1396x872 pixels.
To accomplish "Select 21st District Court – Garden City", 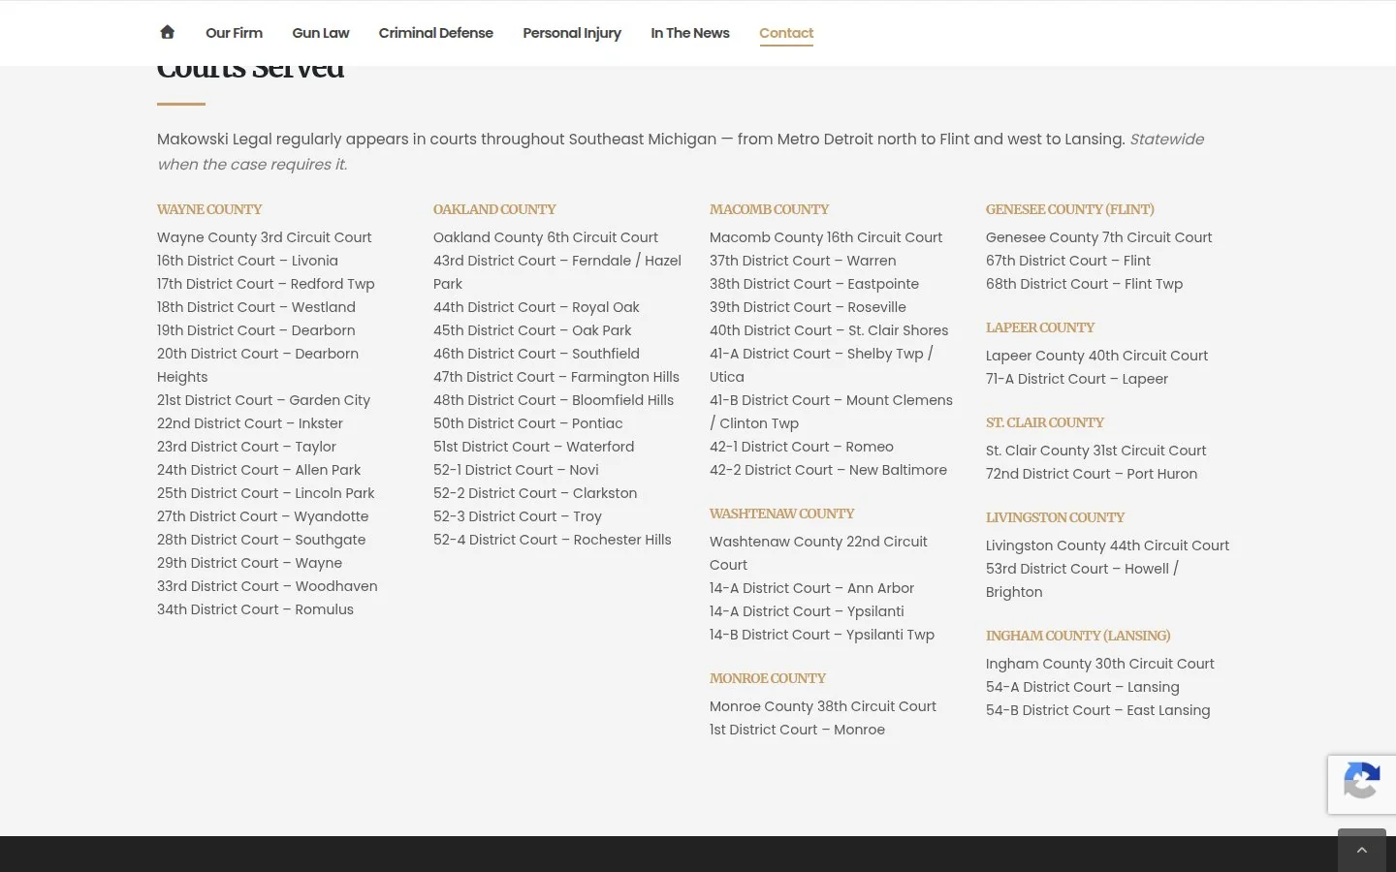I will [264, 400].
